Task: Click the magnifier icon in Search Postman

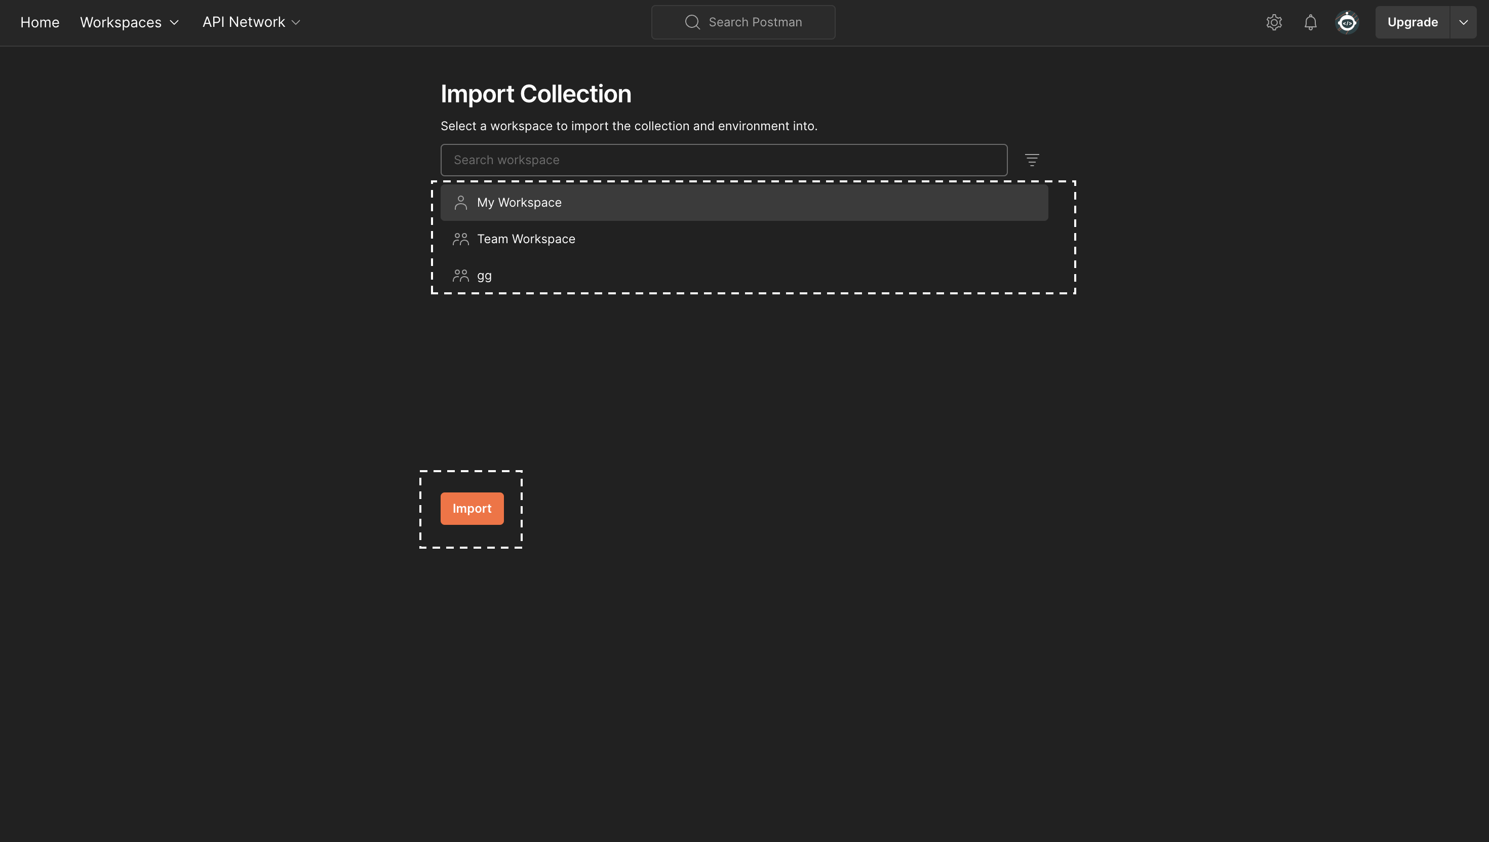Action: tap(692, 22)
